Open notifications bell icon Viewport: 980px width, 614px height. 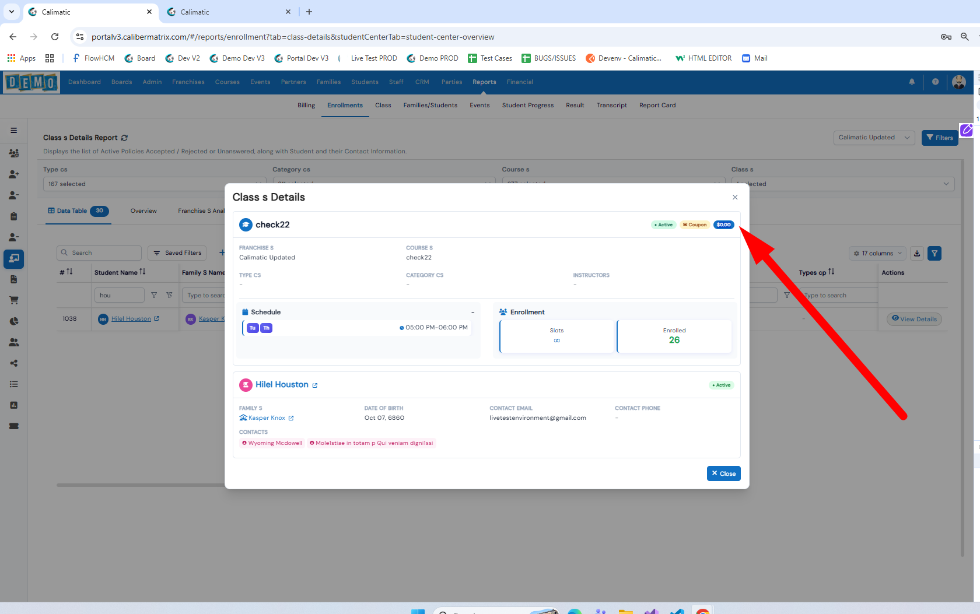click(x=912, y=82)
